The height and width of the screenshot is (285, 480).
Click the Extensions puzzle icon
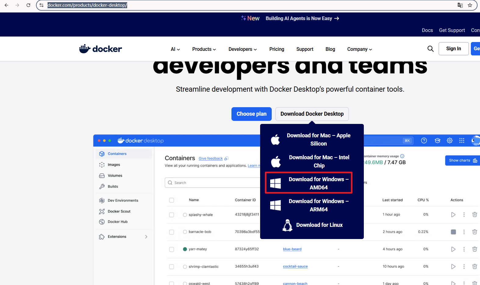[102, 237]
